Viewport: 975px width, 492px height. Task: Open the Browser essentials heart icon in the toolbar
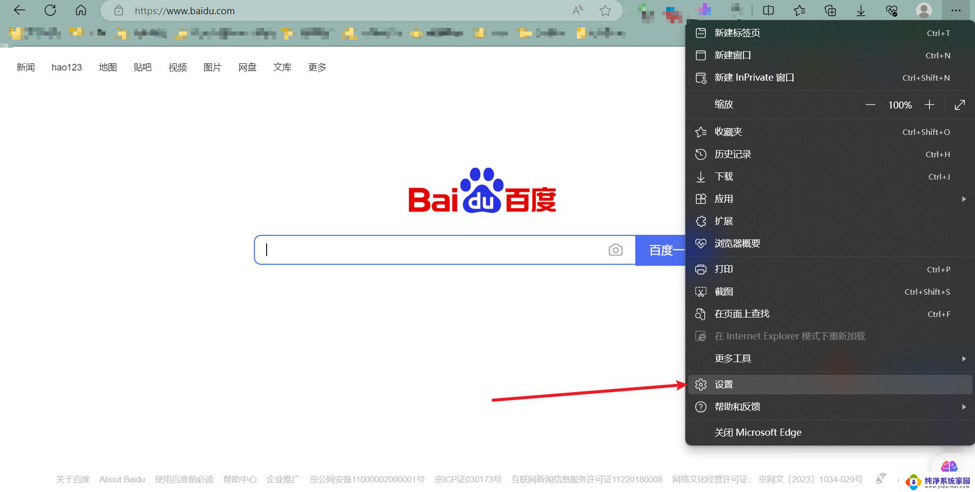[x=892, y=10]
